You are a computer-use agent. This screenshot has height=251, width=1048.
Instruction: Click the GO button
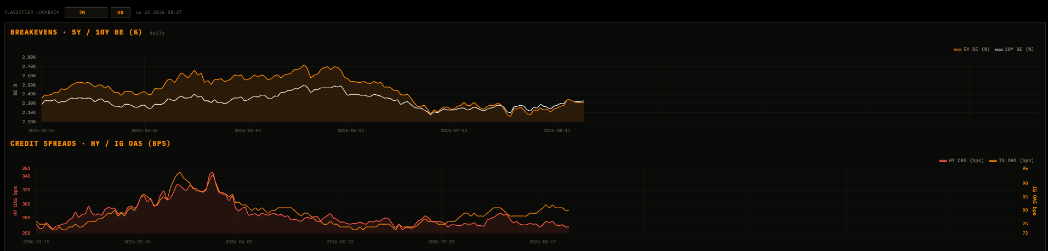[x=121, y=12]
